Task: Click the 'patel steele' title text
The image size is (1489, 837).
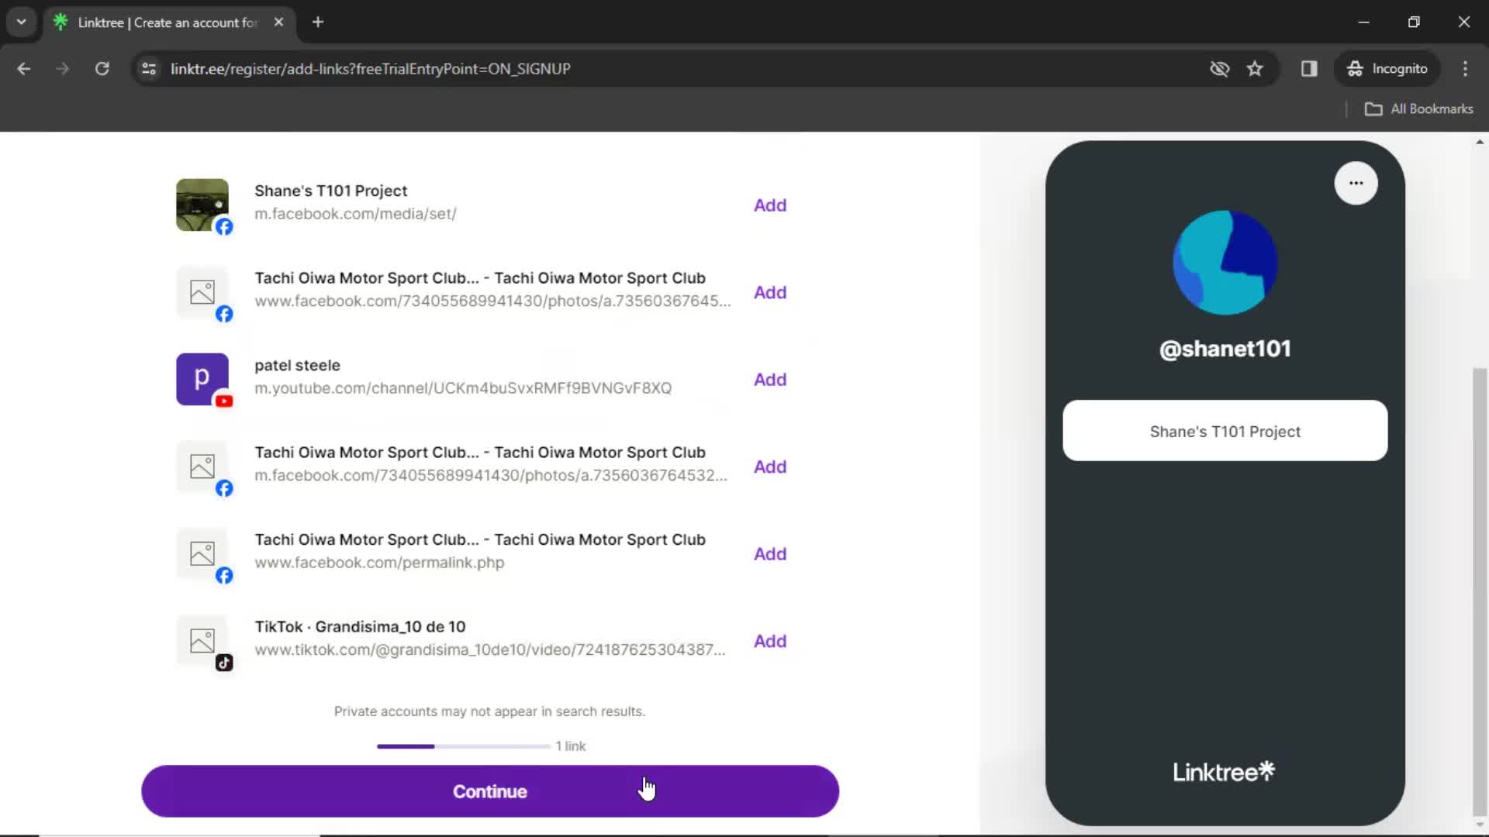Action: 297,365
